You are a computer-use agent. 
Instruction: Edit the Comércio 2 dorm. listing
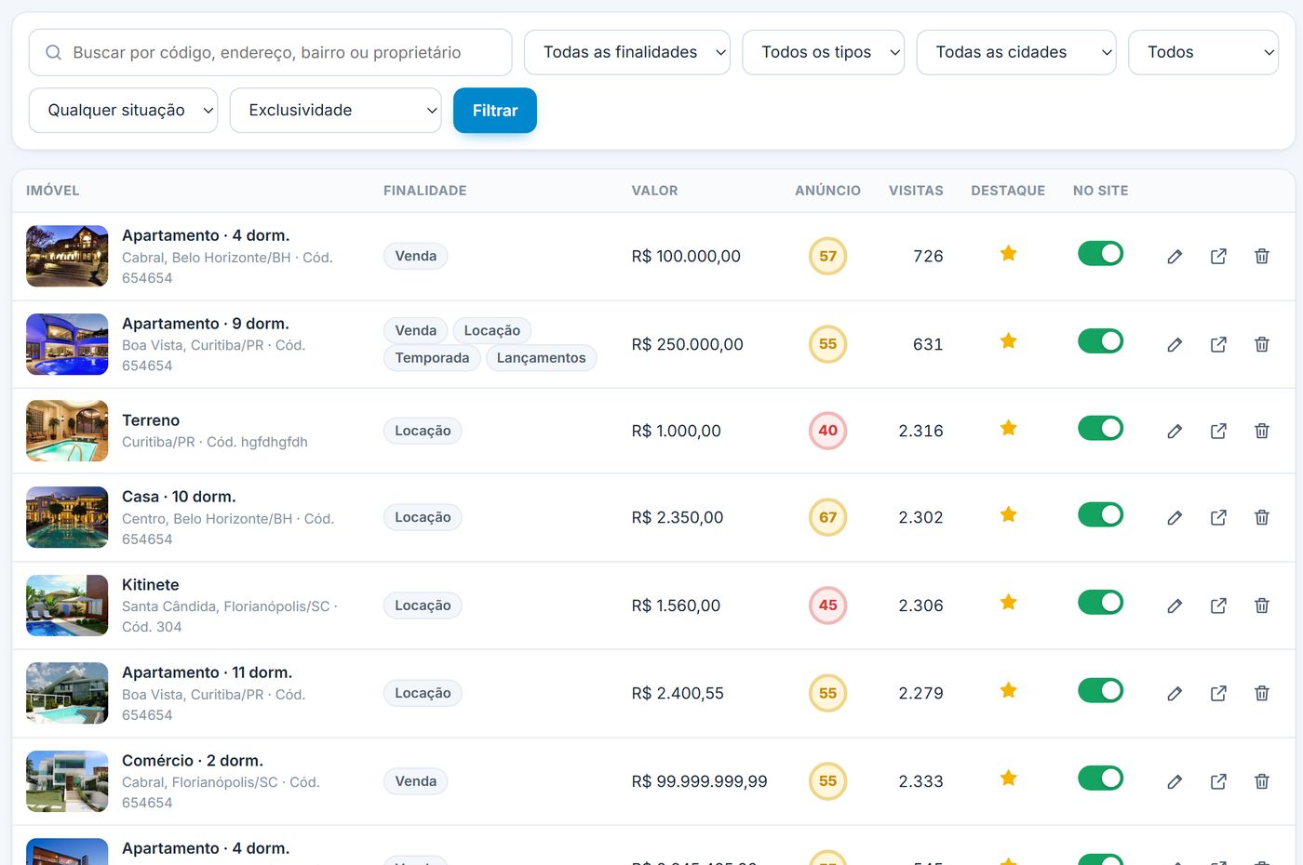click(x=1175, y=781)
